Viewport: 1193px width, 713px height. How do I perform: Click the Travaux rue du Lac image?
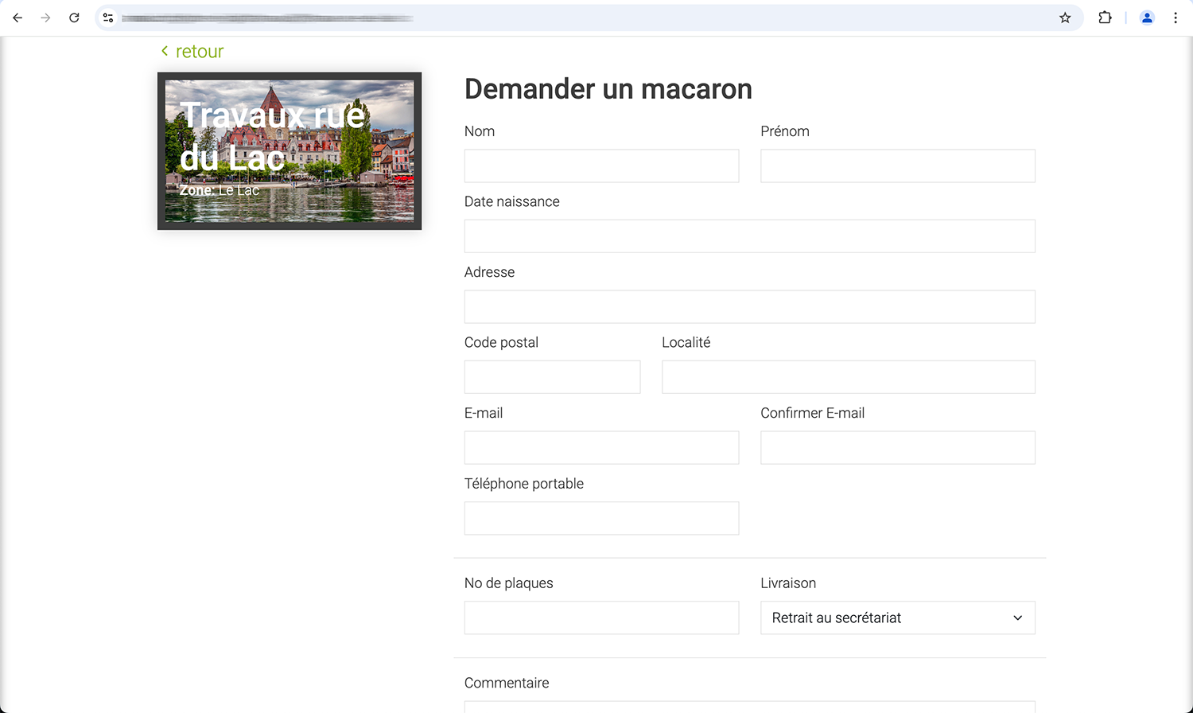(290, 151)
